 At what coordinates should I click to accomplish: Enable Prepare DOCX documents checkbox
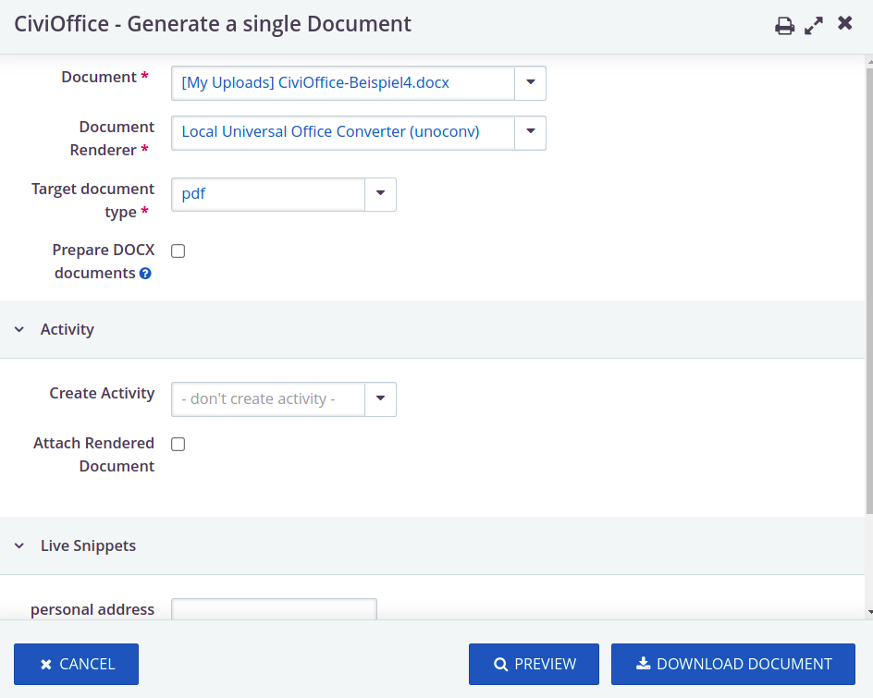[178, 251]
